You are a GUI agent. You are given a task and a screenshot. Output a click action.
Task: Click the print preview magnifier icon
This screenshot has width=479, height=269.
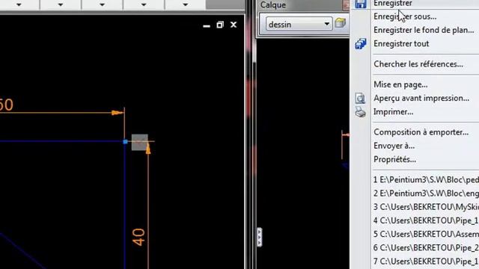pyautogui.click(x=361, y=98)
